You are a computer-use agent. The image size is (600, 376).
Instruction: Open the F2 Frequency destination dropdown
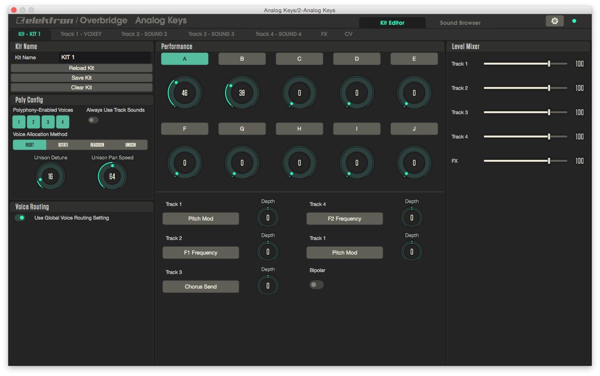[345, 219]
